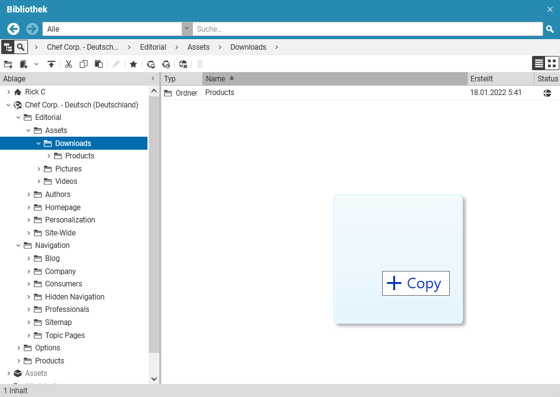
Task: Toggle search mode with the magnifier
Action: pos(21,47)
